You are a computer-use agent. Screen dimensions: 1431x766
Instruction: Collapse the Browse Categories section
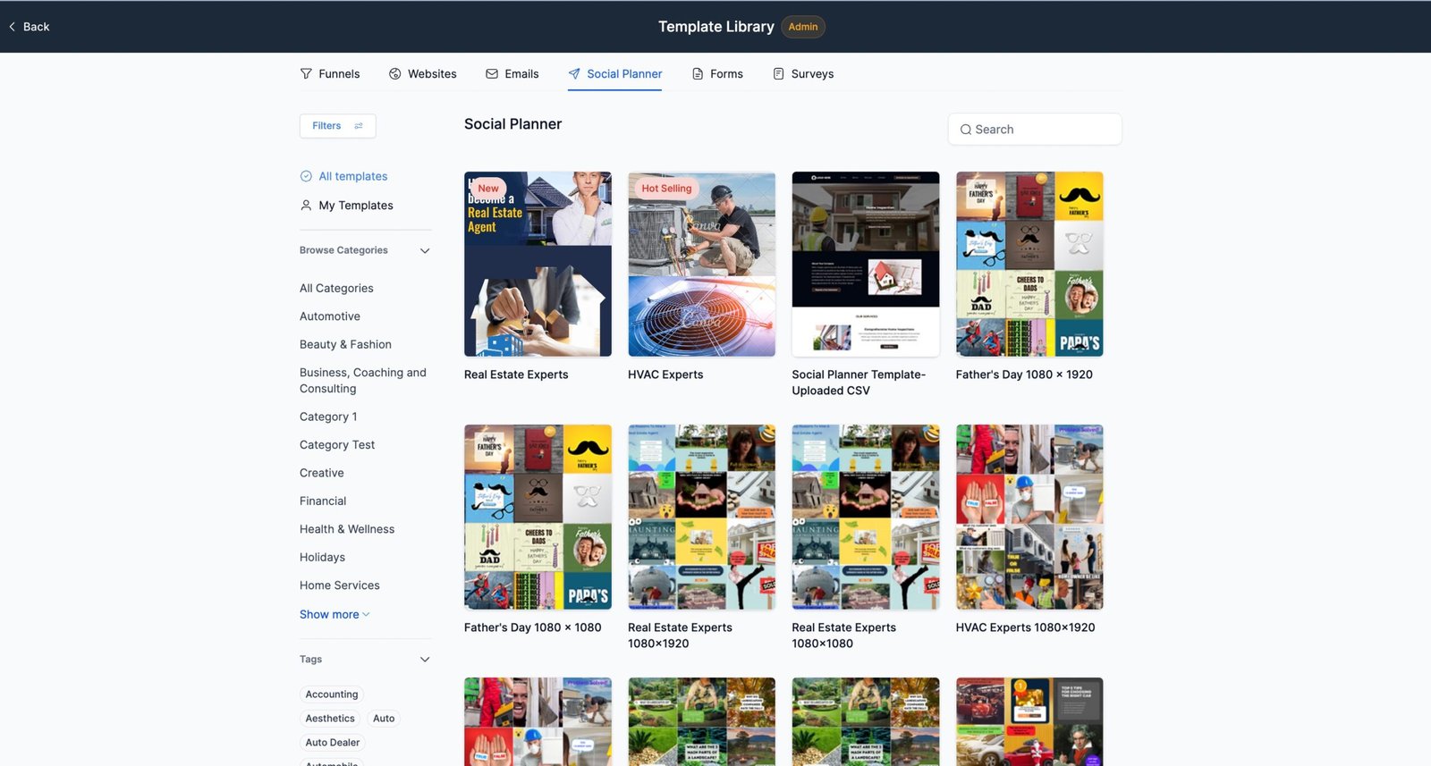(425, 251)
